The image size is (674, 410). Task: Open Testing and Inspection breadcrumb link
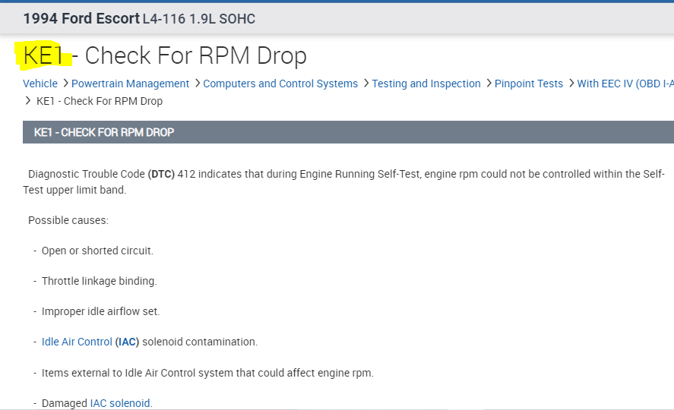click(x=426, y=84)
